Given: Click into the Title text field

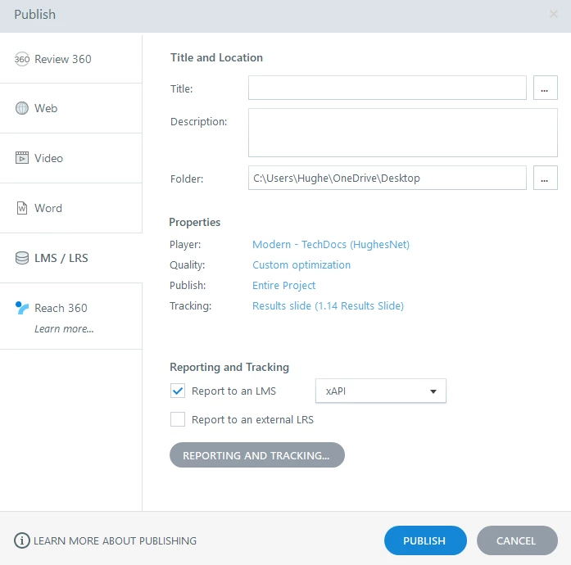Looking at the screenshot, I should pos(387,88).
